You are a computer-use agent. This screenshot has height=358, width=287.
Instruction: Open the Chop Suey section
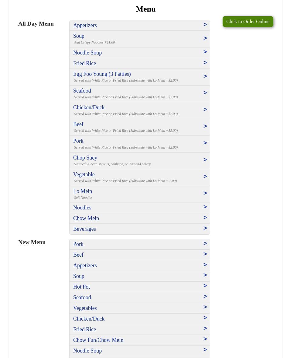point(85,158)
